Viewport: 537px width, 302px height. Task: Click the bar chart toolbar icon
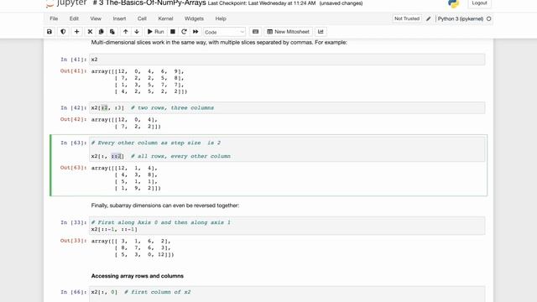[x=321, y=32]
